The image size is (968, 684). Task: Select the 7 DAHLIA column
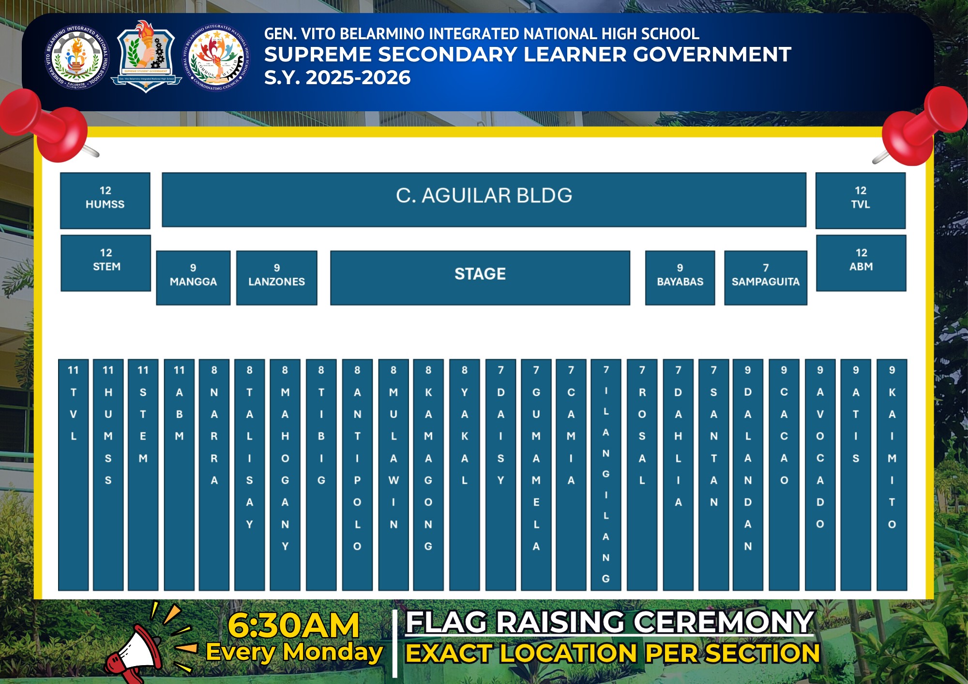tap(679, 475)
